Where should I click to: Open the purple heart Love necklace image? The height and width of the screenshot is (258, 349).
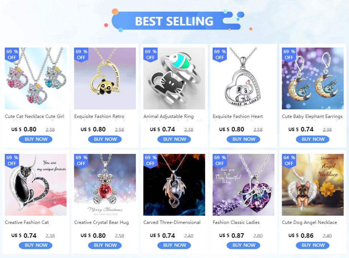243,185
